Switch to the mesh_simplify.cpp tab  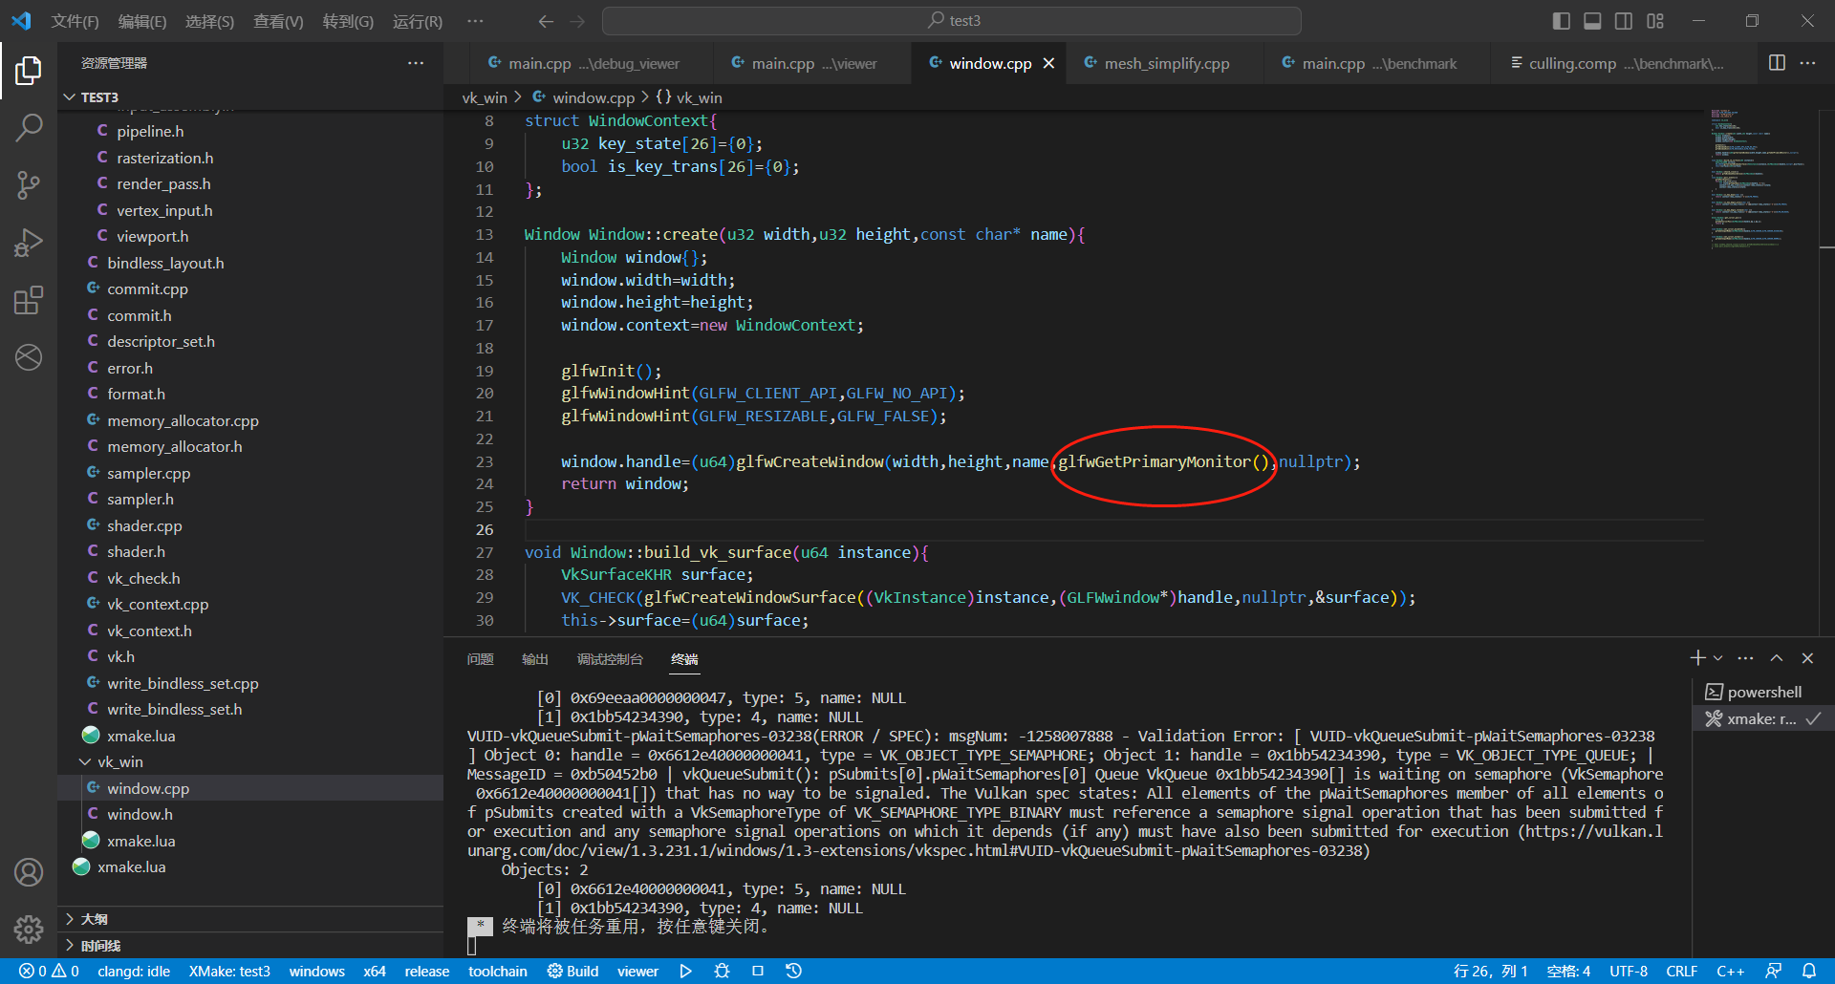tap(1164, 62)
